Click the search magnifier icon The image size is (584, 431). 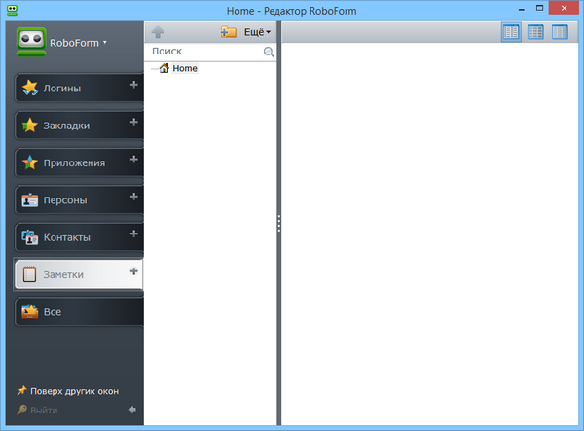(x=269, y=53)
